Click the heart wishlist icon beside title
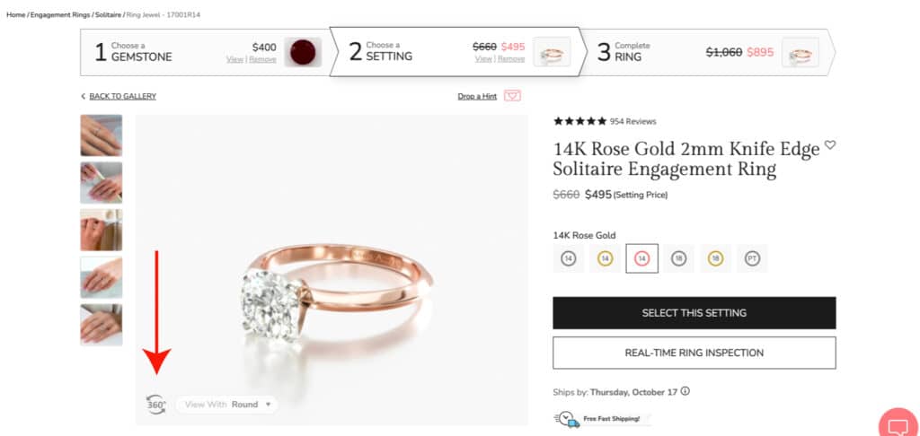This screenshot has height=436, width=920. [830, 145]
